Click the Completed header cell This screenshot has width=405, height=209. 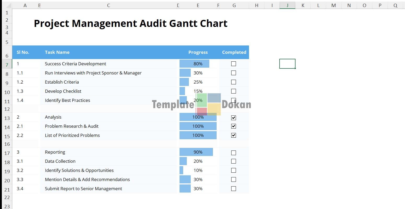coord(234,52)
